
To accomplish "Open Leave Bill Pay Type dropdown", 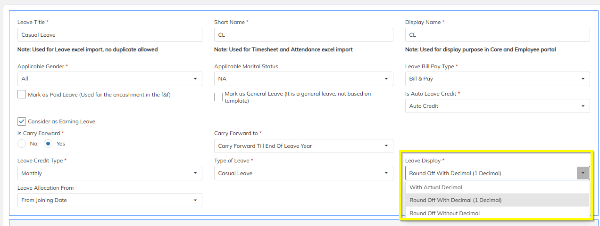I will tap(497, 79).
